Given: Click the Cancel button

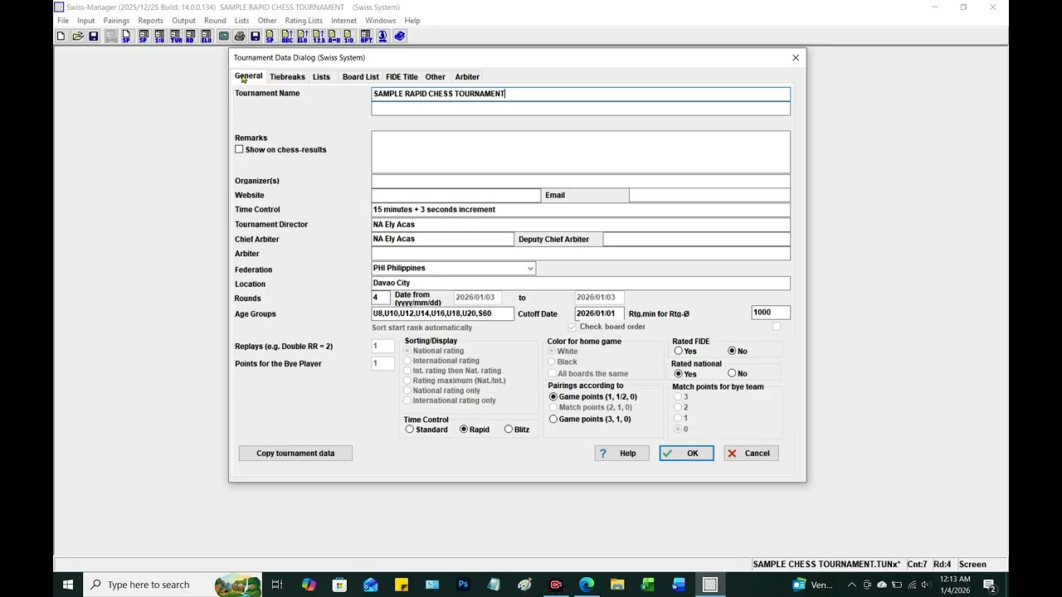Looking at the screenshot, I should point(751,453).
